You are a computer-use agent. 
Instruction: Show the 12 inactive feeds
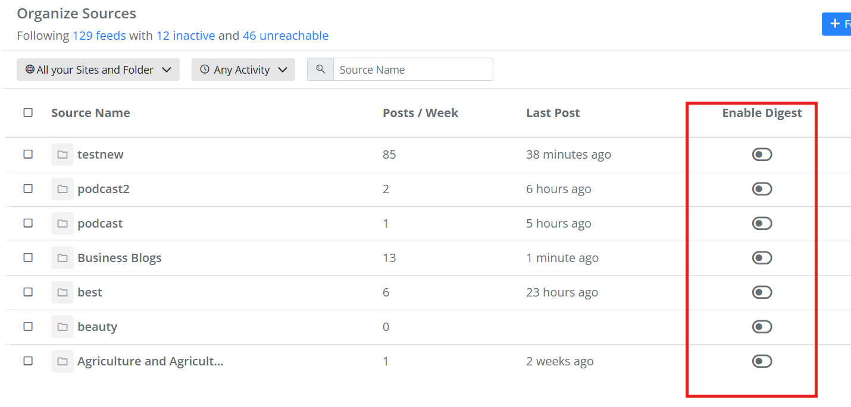(186, 36)
